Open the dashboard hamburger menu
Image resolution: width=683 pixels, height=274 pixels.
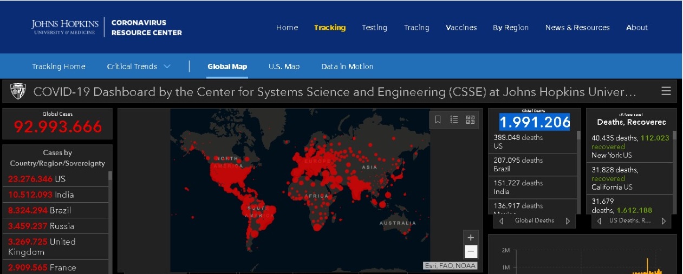666,91
